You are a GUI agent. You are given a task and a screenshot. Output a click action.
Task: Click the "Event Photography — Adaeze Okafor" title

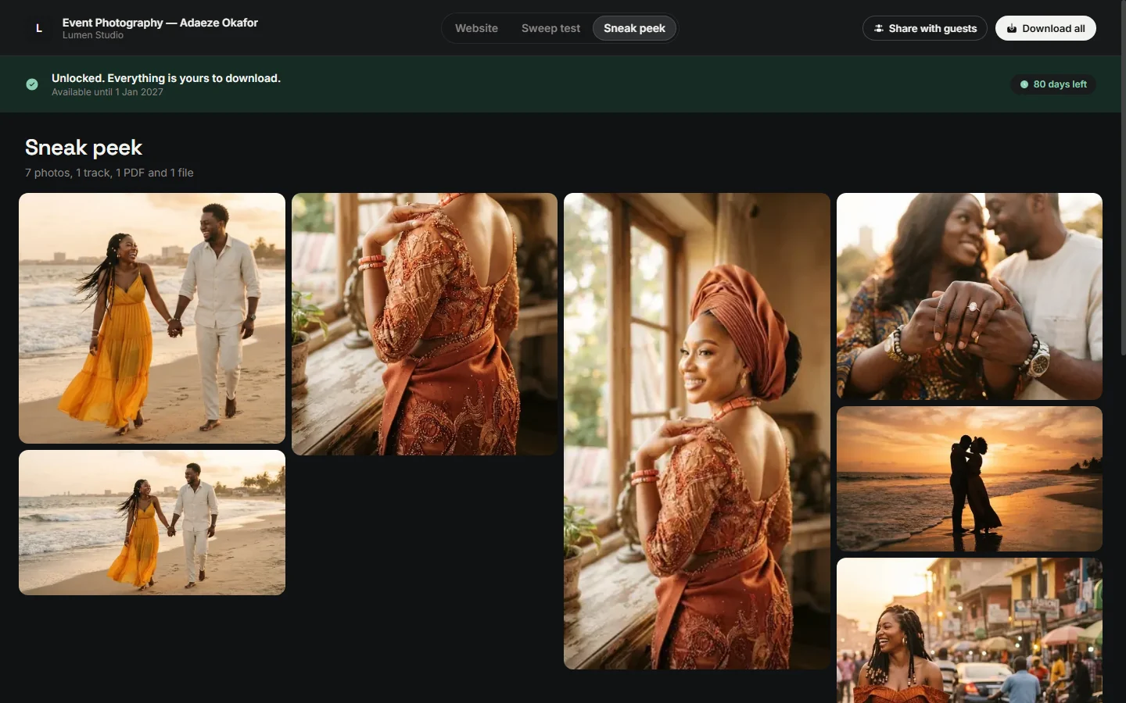coord(160,23)
